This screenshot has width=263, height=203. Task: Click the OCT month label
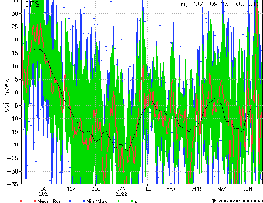[x=45, y=189]
